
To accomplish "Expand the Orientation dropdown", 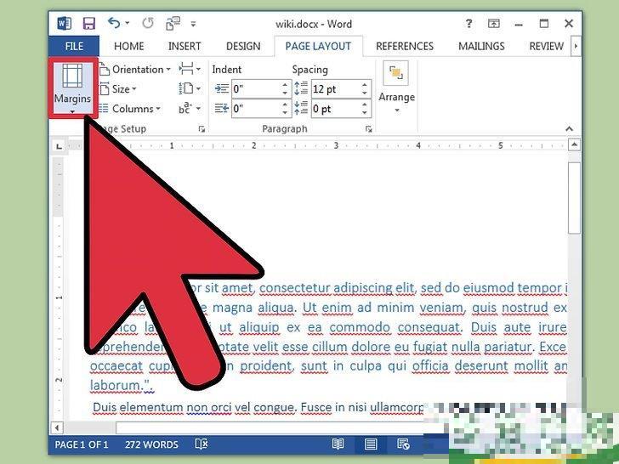I will click(x=141, y=69).
